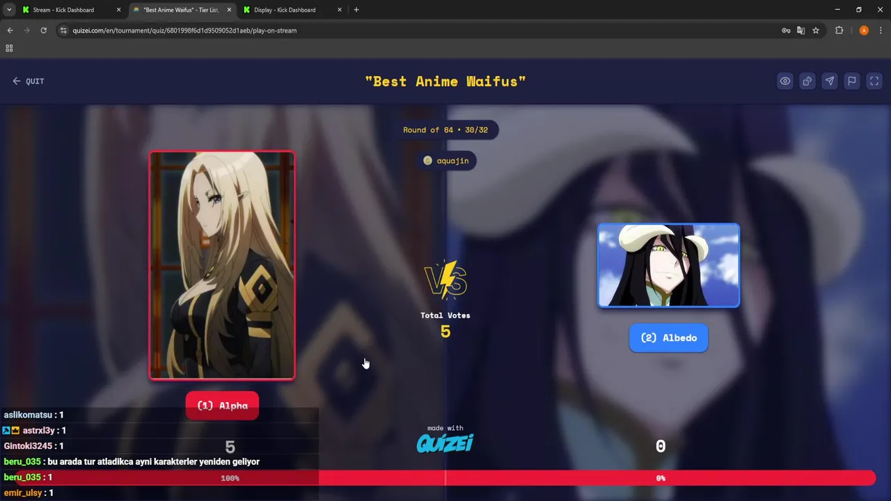This screenshot has width=891, height=501.
Task: Vote for (2) Albedo button
Action: click(x=668, y=338)
